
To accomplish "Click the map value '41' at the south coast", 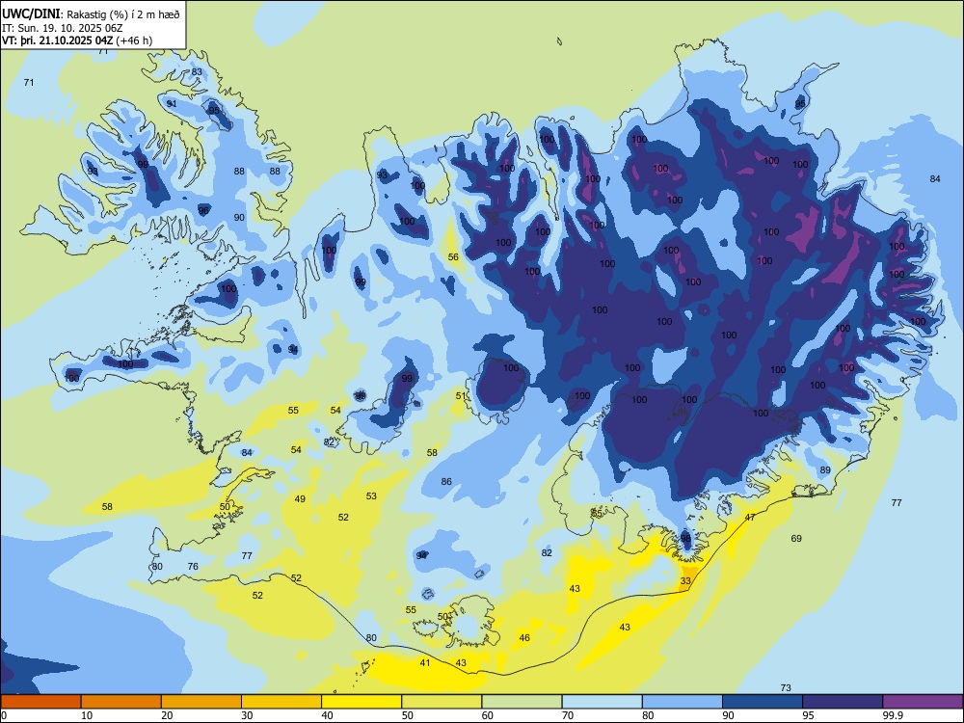I will (x=425, y=663).
